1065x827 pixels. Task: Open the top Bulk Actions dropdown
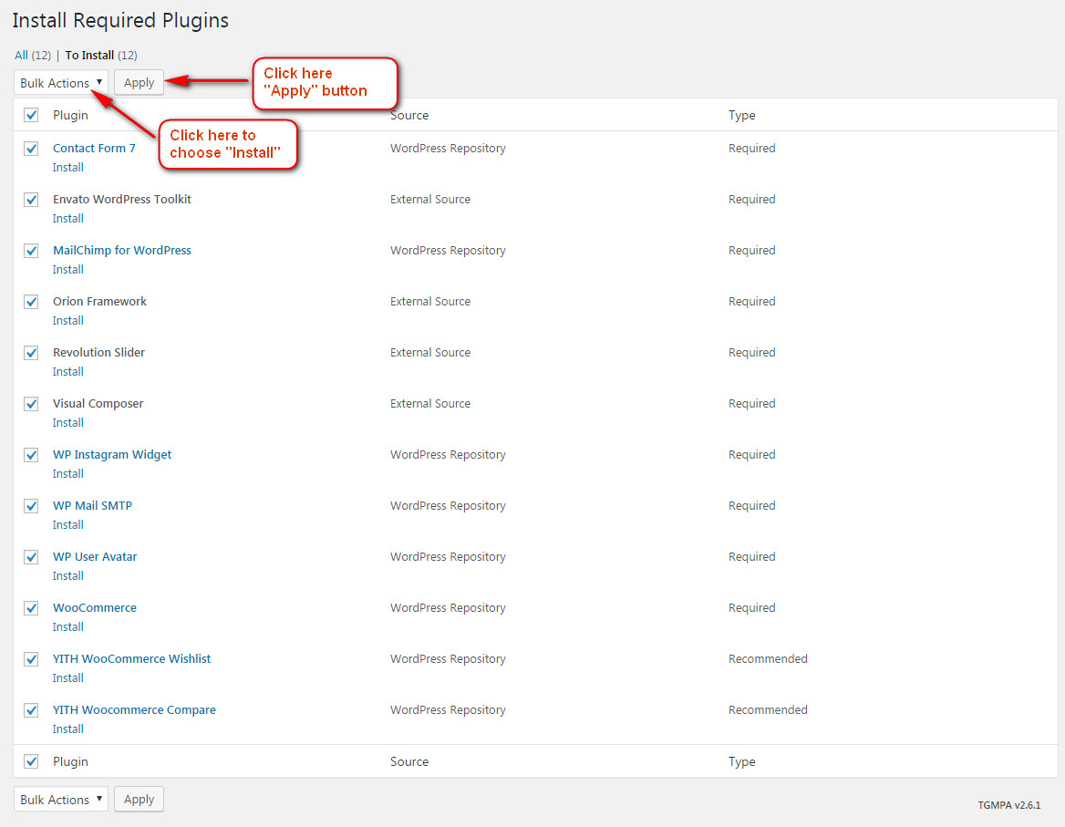coord(60,82)
